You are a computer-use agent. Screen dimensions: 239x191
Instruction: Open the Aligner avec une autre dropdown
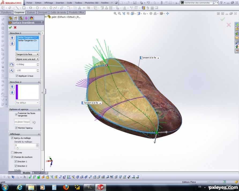[27, 59]
